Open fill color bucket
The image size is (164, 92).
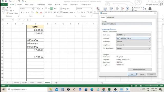[37, 13]
